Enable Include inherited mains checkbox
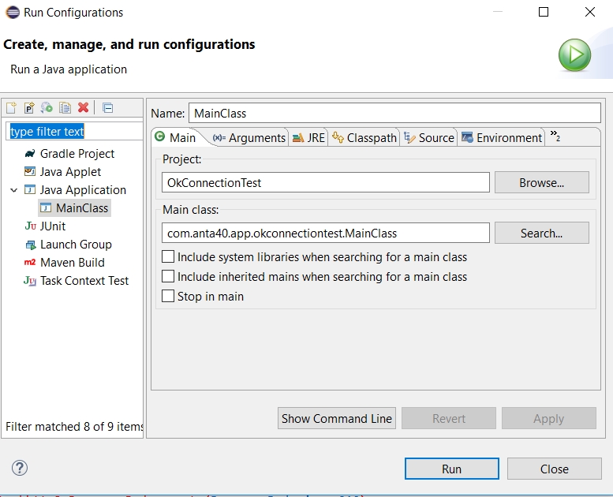Image resolution: width=613 pixels, height=497 pixels. tap(168, 276)
